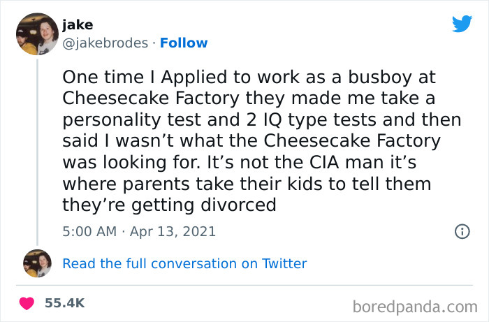Screen dimensions: 489x322
Task: Open the display name "jake"
Action: (x=77, y=25)
